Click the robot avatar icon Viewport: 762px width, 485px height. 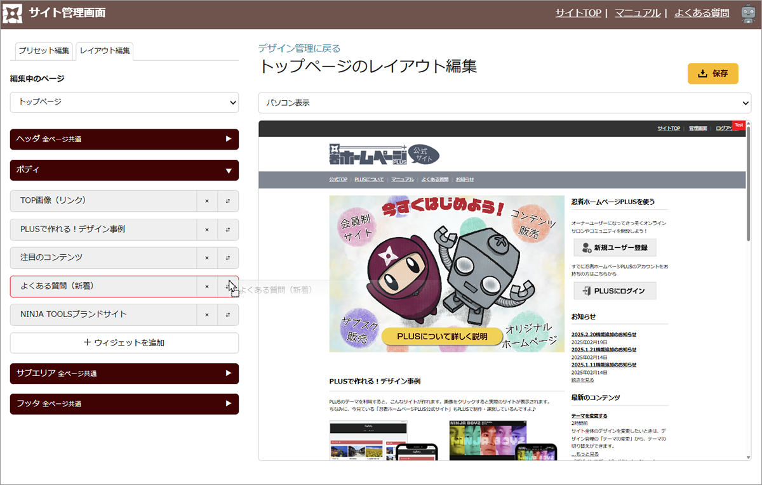pos(747,13)
